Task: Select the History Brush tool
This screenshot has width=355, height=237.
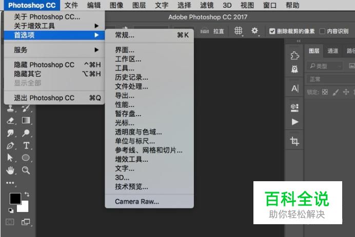Action: [26, 109]
